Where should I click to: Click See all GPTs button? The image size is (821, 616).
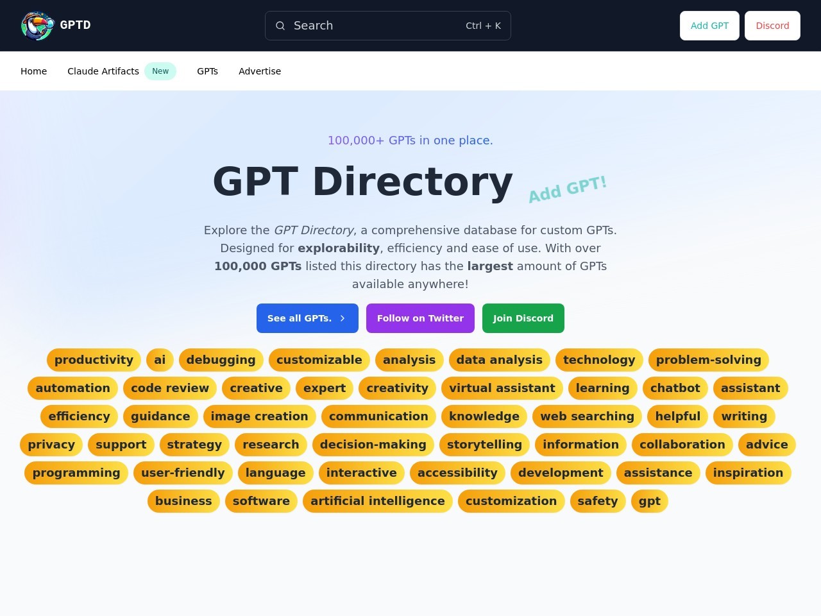coord(307,318)
